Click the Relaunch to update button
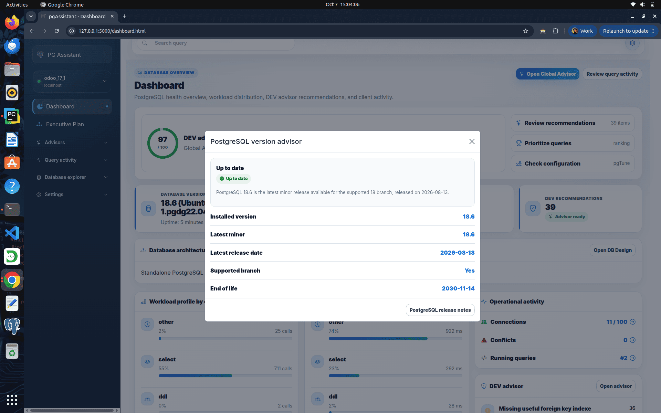 [x=629, y=31]
